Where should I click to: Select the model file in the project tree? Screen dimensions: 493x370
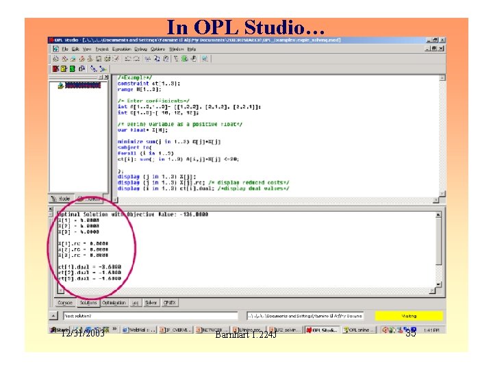82,86
